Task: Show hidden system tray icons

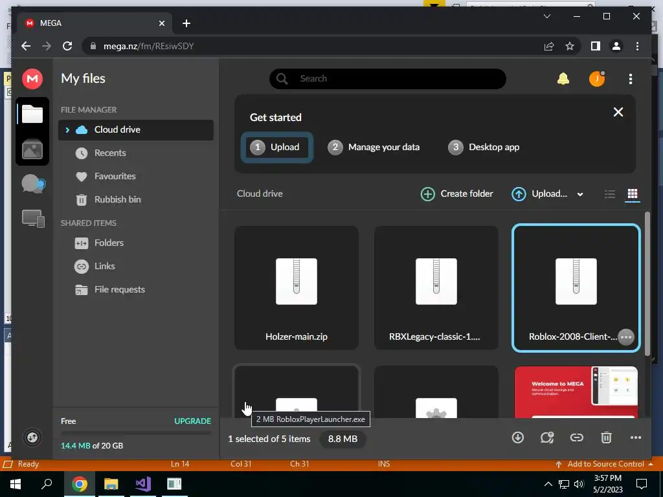Action: pyautogui.click(x=548, y=484)
